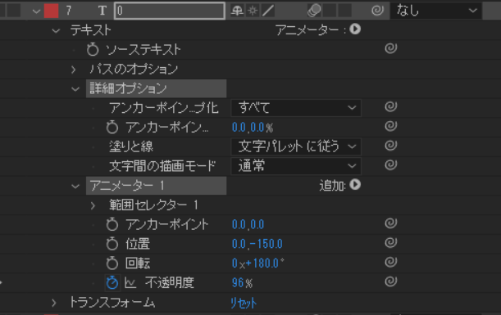
Task: Collapse アニメーター 1 group
Action: point(75,187)
